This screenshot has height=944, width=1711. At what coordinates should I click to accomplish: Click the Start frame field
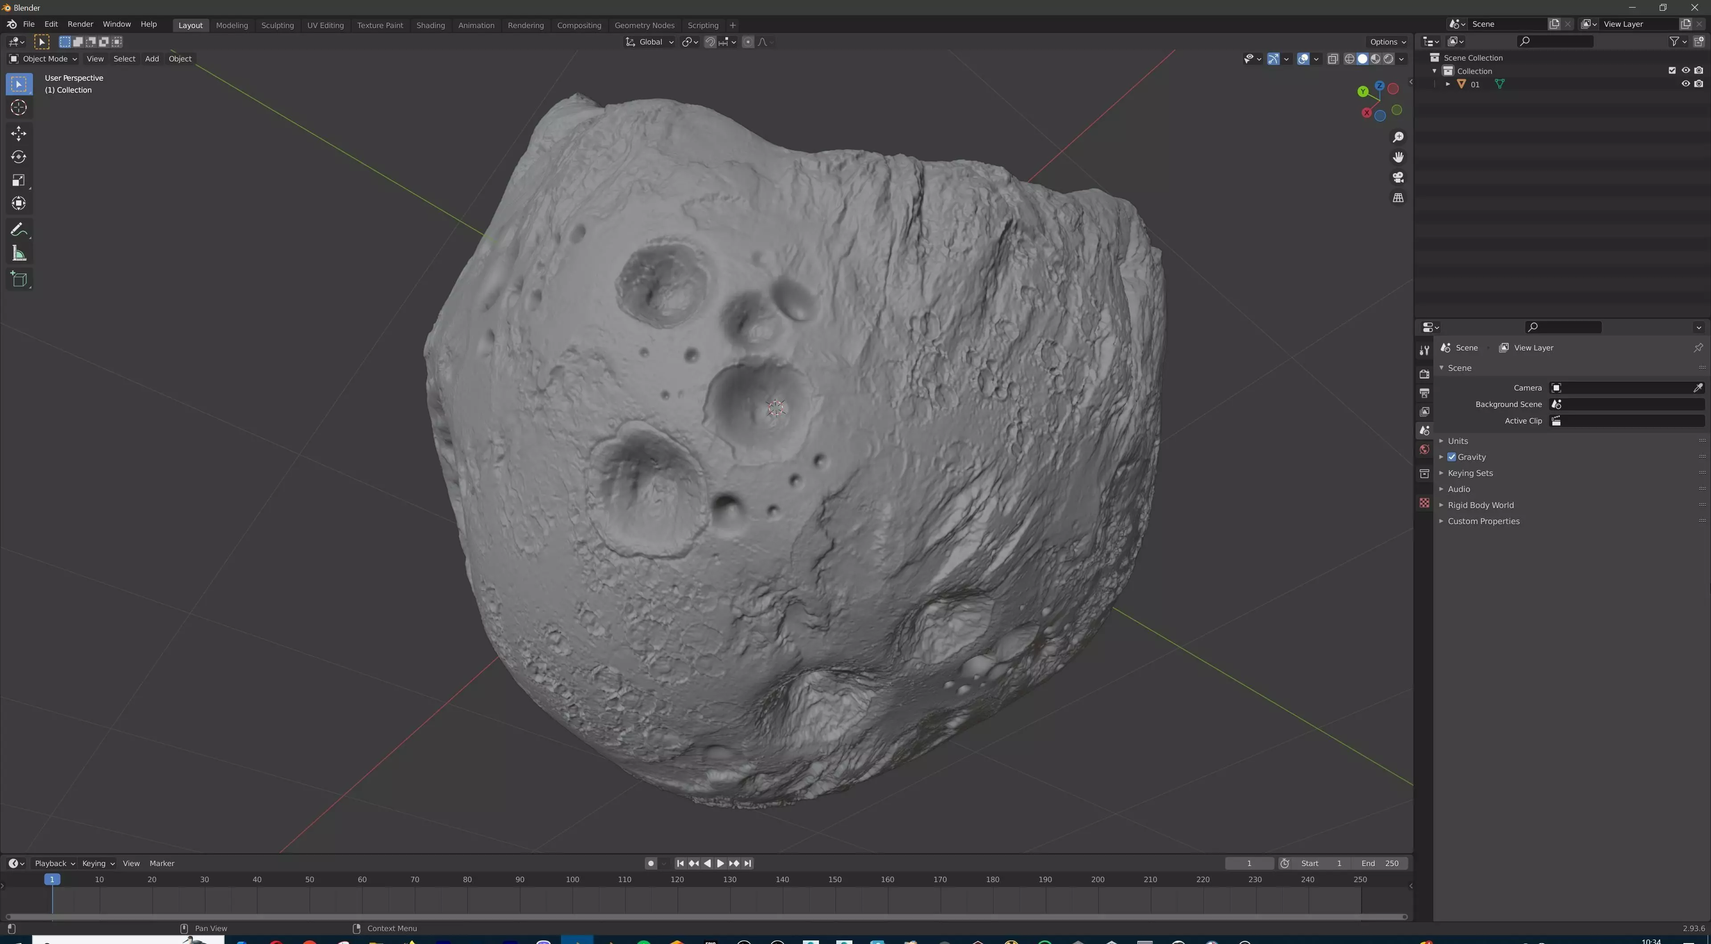coord(1321,863)
